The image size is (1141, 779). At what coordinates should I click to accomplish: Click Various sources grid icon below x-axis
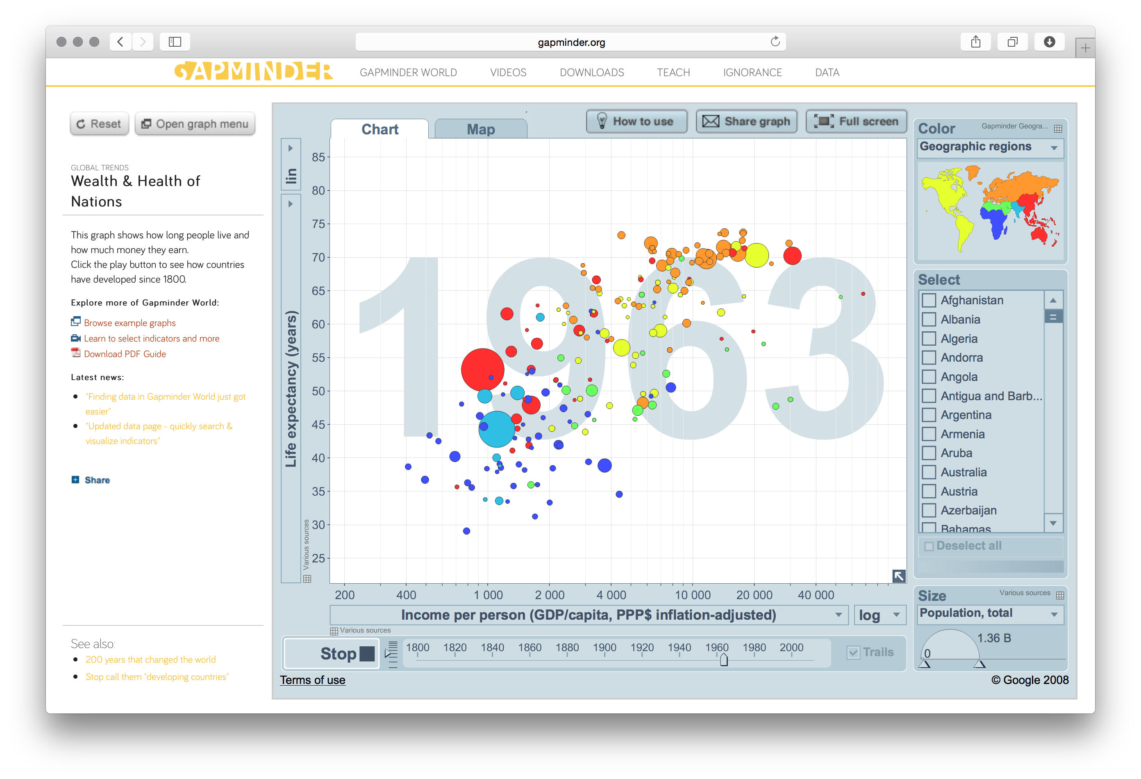[x=334, y=630]
